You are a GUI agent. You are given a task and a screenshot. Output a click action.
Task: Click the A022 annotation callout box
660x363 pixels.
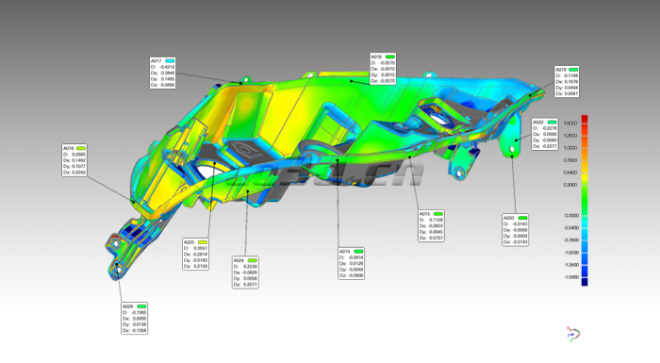coord(545,134)
